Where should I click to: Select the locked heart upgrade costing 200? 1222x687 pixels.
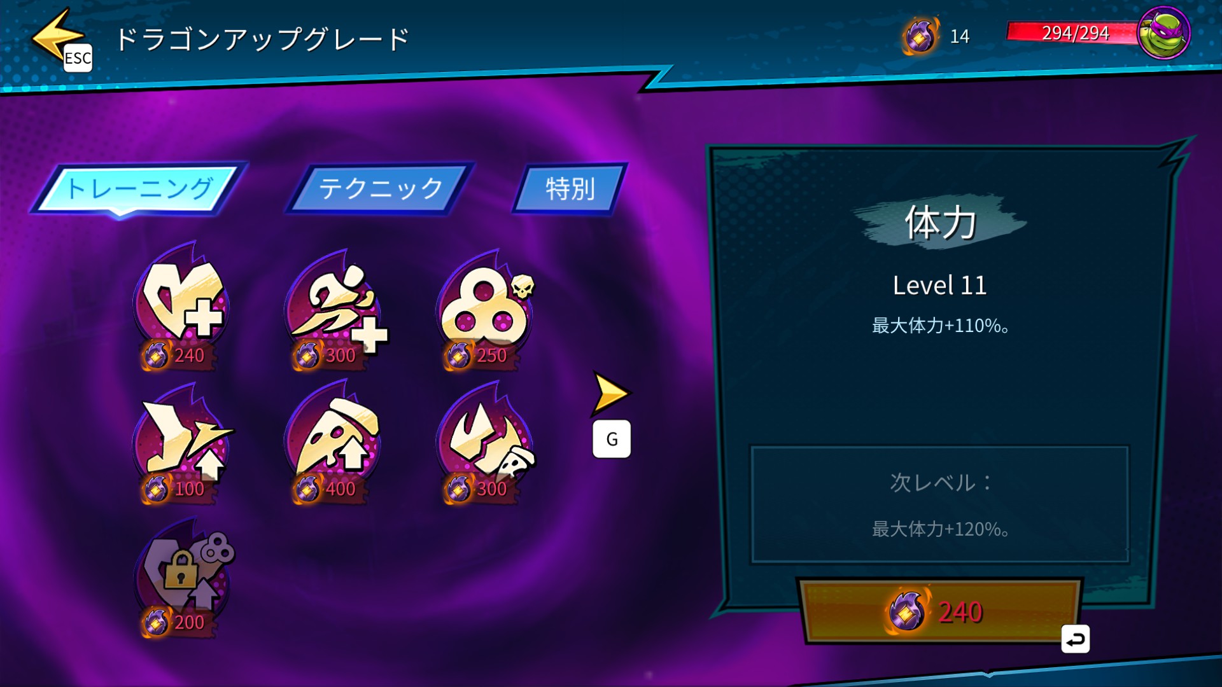pos(183,578)
